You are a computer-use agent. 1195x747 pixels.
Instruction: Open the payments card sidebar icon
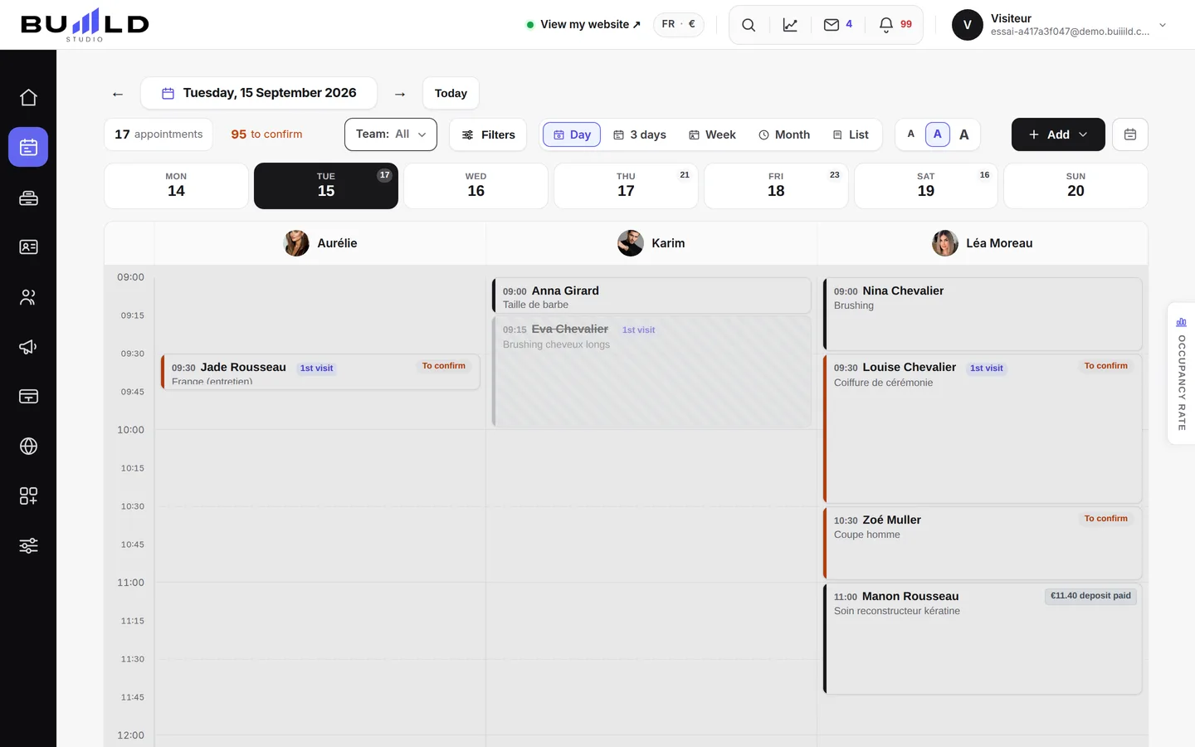[28, 397]
